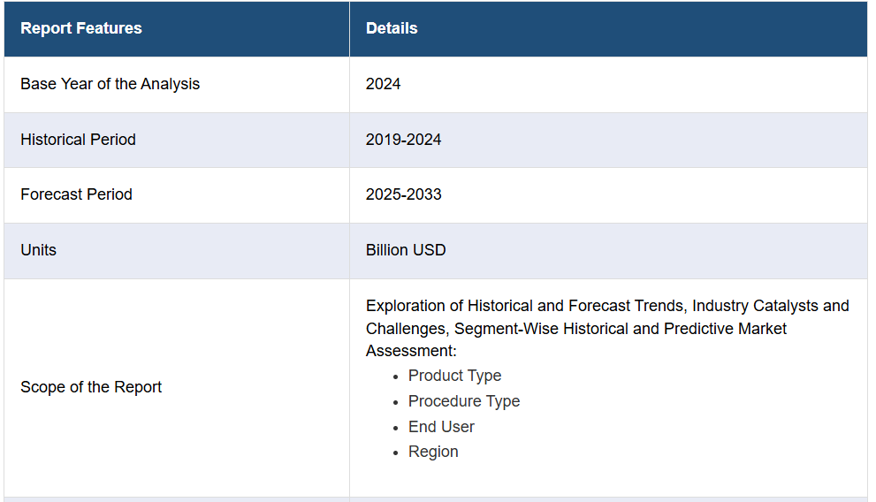876x502 pixels.
Task: Click the Region bullet item
Action: (433, 452)
